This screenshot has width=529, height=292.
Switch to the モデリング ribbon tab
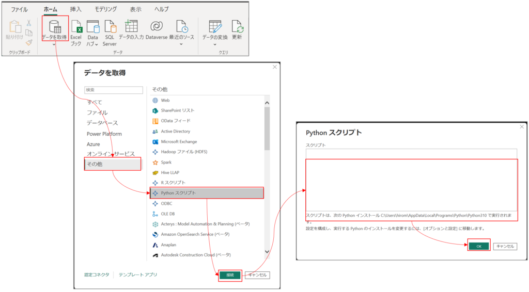[105, 9]
